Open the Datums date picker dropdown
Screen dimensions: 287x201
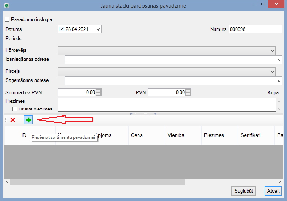point(98,29)
